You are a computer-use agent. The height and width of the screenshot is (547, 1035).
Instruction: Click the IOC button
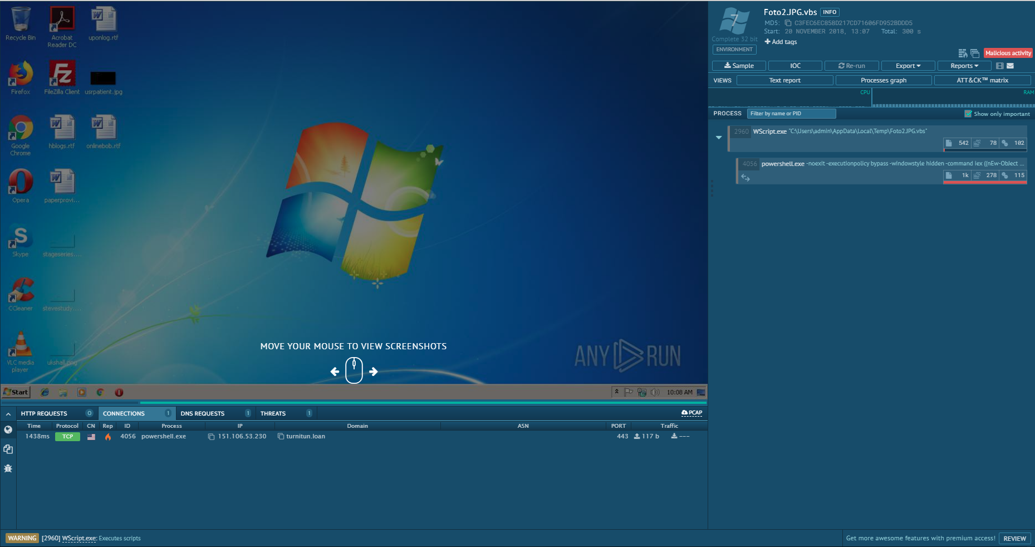(795, 66)
